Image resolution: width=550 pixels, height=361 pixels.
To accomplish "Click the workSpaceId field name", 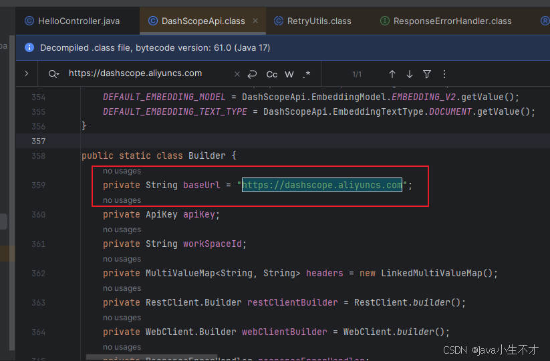I will 213,244.
